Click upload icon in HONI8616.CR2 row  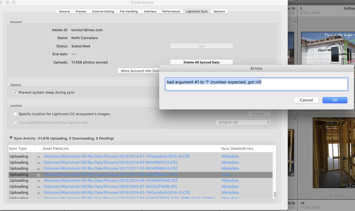point(38,168)
